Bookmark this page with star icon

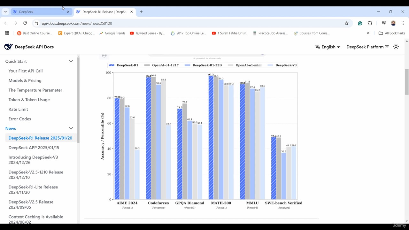click(347, 23)
